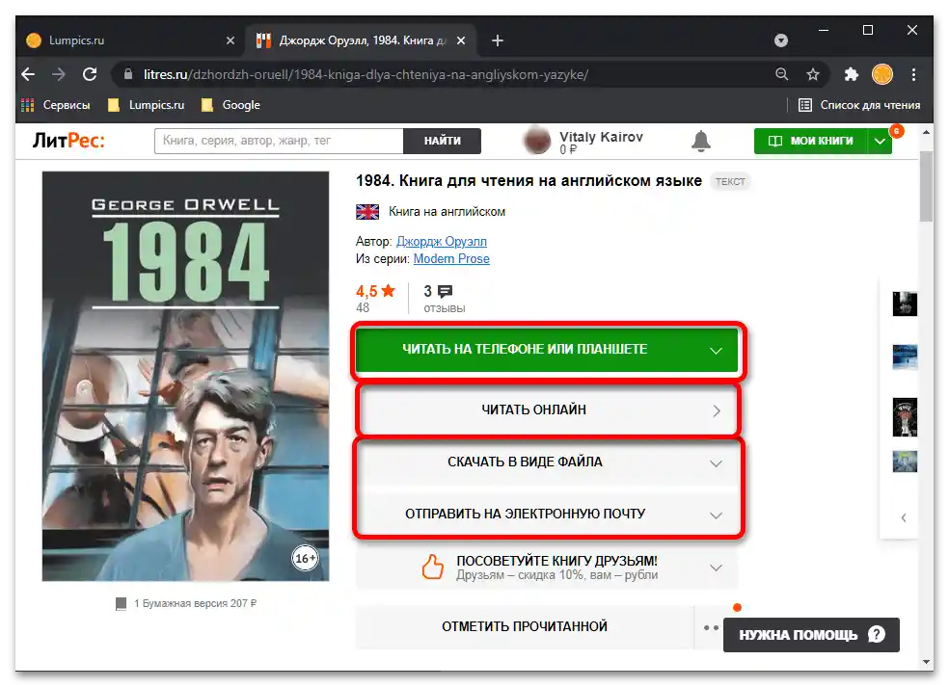Open the new tab with plus button
This screenshot has width=949, height=687.
[x=498, y=40]
